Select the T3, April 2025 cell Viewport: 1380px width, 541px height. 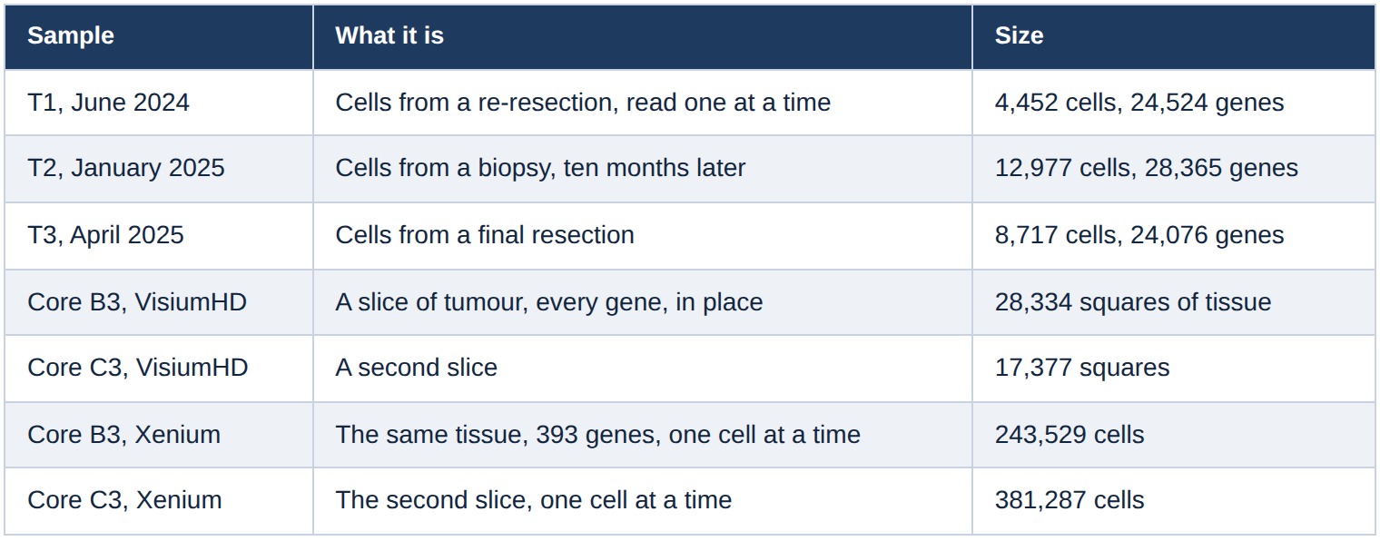point(159,235)
